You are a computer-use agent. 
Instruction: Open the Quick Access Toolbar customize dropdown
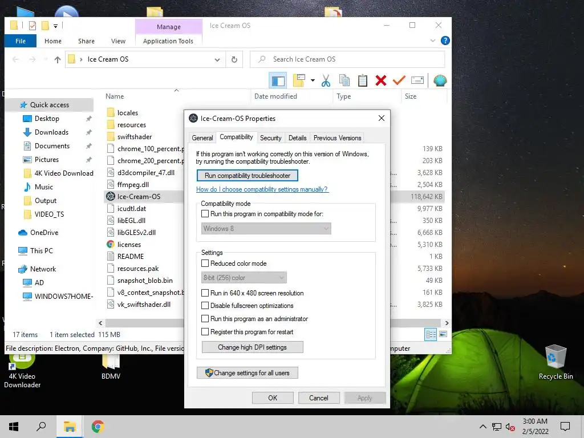coord(55,26)
